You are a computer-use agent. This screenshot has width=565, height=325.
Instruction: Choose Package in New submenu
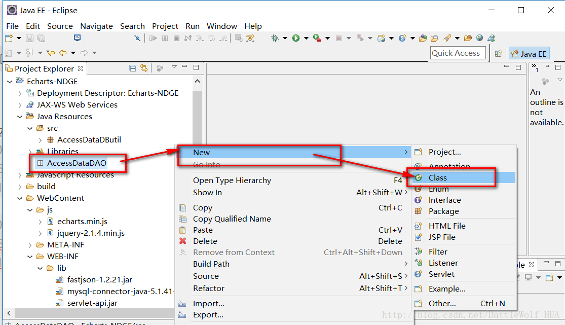click(x=463, y=211)
